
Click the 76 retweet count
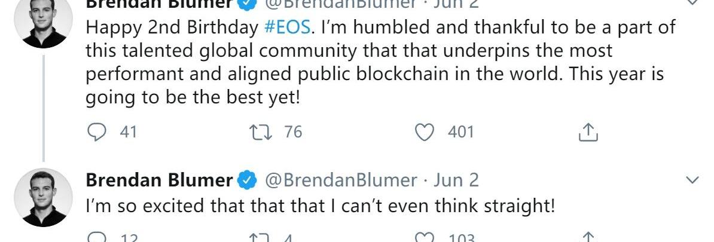point(293,132)
